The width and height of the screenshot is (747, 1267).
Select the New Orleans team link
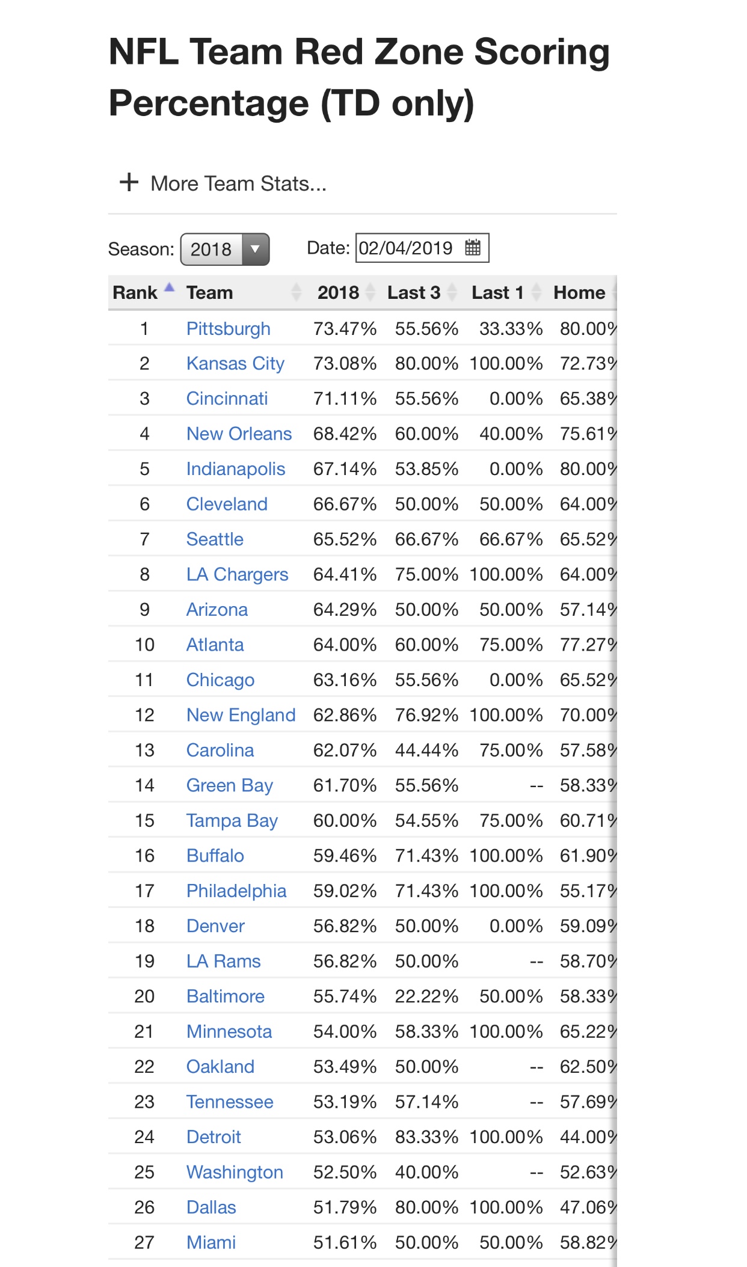[239, 434]
